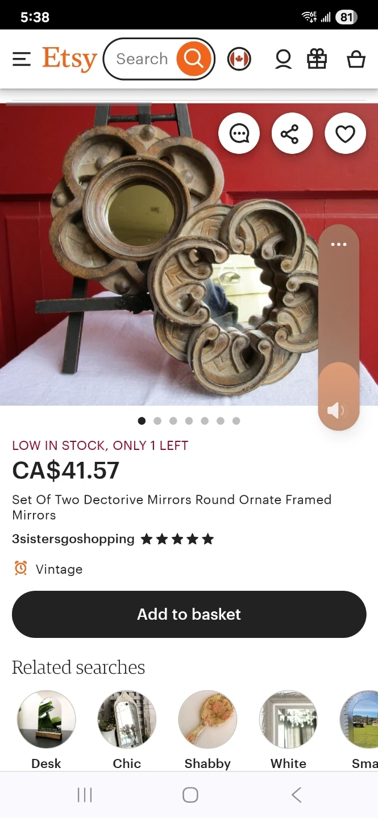This screenshot has height=818, width=378.
Task: Favourite the listing with heart icon
Action: tap(345, 134)
